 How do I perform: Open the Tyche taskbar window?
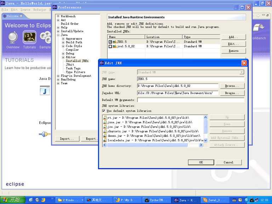click(157, 200)
